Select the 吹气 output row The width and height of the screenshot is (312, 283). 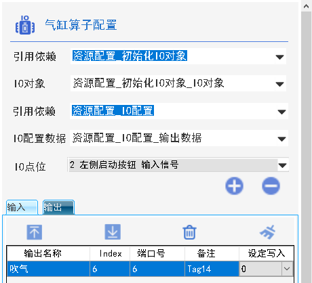click(x=151, y=269)
